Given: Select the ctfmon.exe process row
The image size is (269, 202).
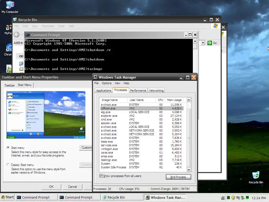Looking at the screenshot, I should [142, 108].
